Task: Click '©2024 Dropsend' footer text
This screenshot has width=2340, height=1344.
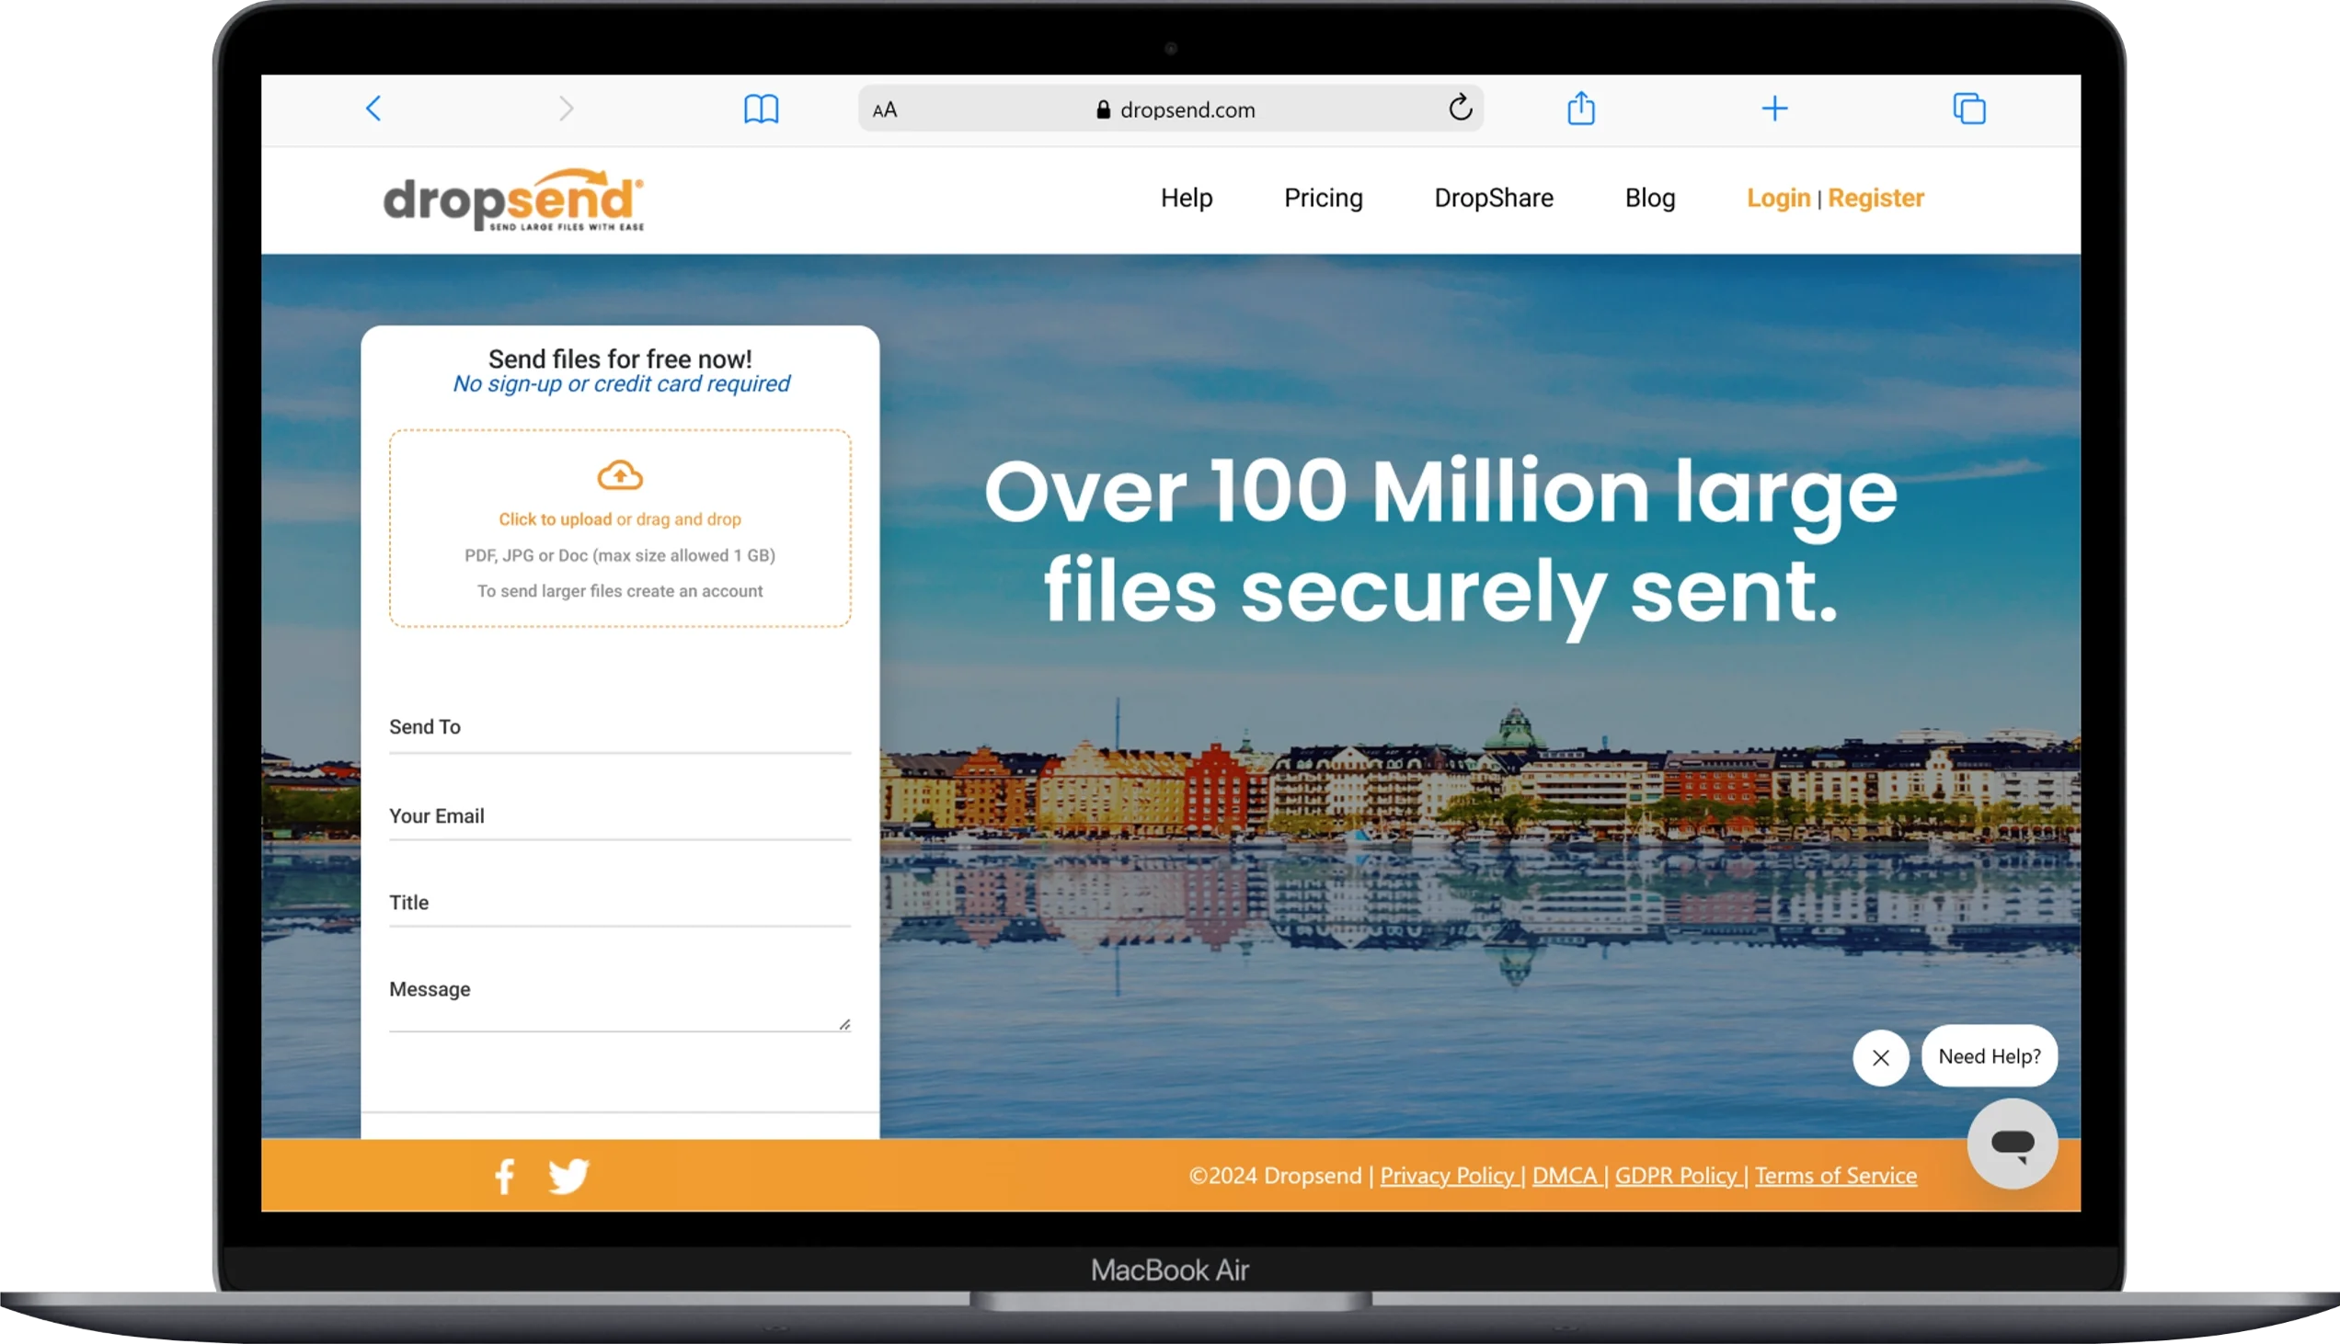Action: point(1275,1176)
